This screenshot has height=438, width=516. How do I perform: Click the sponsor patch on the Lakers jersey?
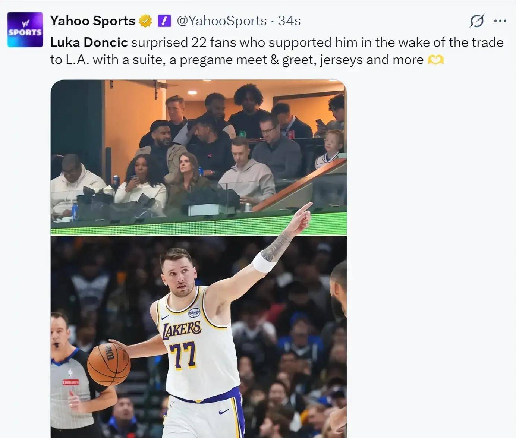pyautogui.click(x=194, y=312)
